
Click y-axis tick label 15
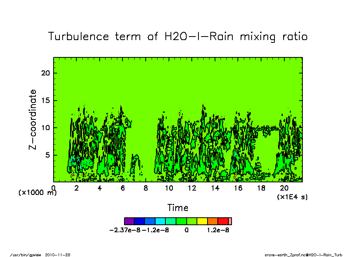pos(45,100)
